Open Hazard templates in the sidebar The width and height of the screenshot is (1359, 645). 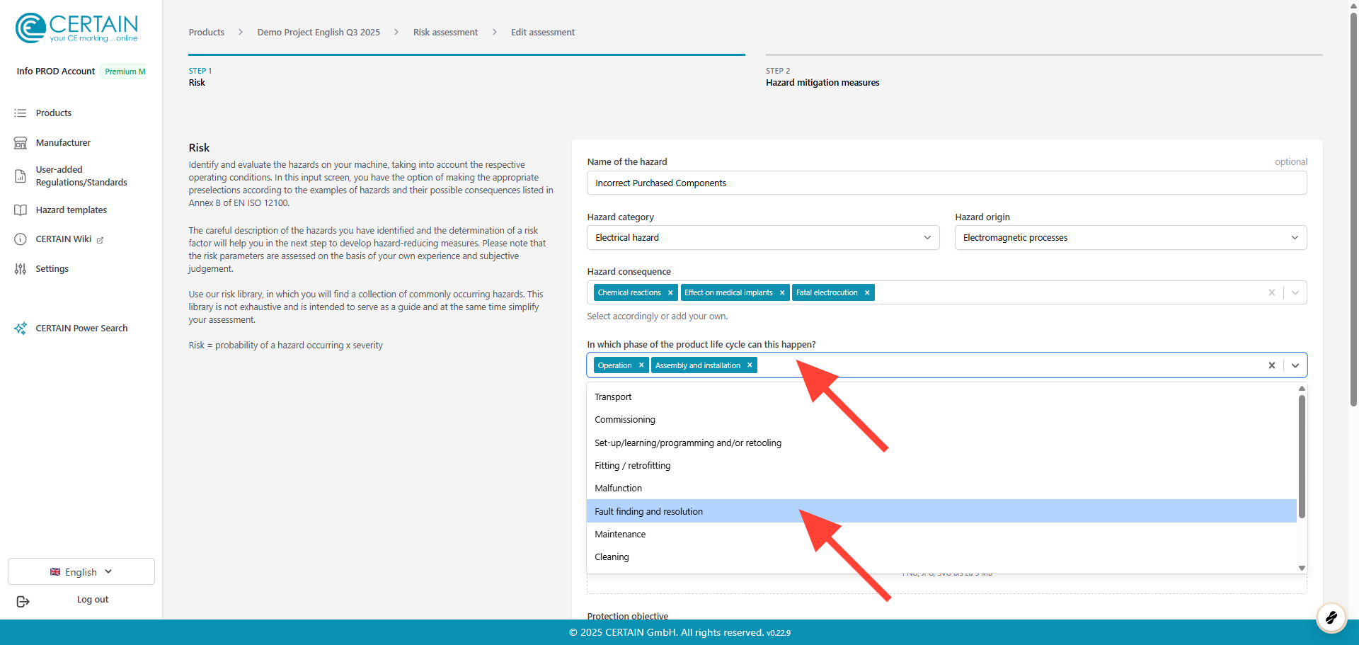71,210
